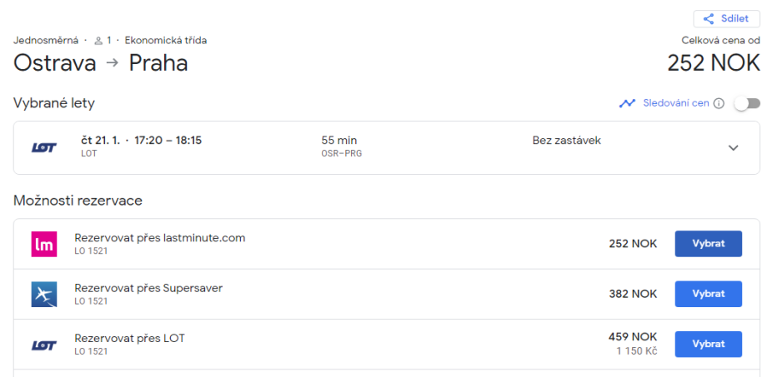Select booking via Supersaver for 382 NOK

point(708,294)
